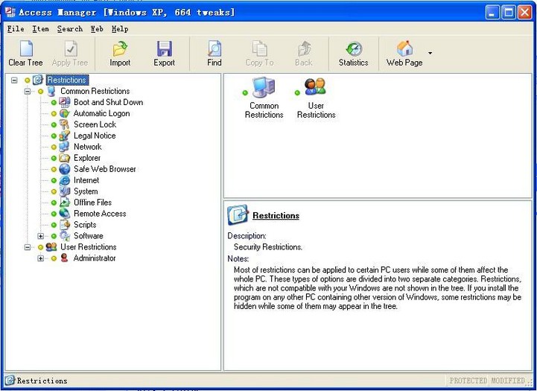
Task: Click the Back toolbar icon
Action: (x=304, y=48)
